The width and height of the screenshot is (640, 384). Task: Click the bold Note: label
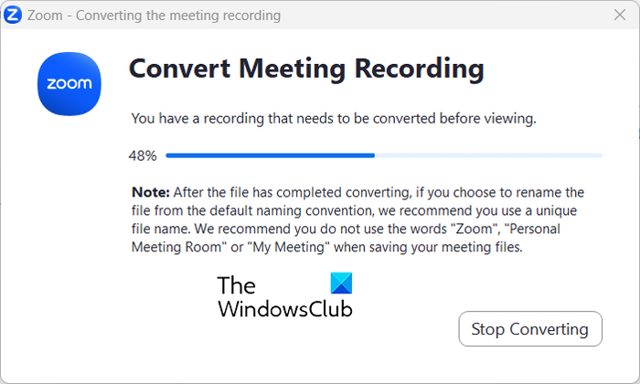click(x=151, y=192)
